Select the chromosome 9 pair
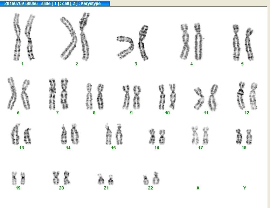Viewport: 270px width, 208px height. [x=132, y=97]
